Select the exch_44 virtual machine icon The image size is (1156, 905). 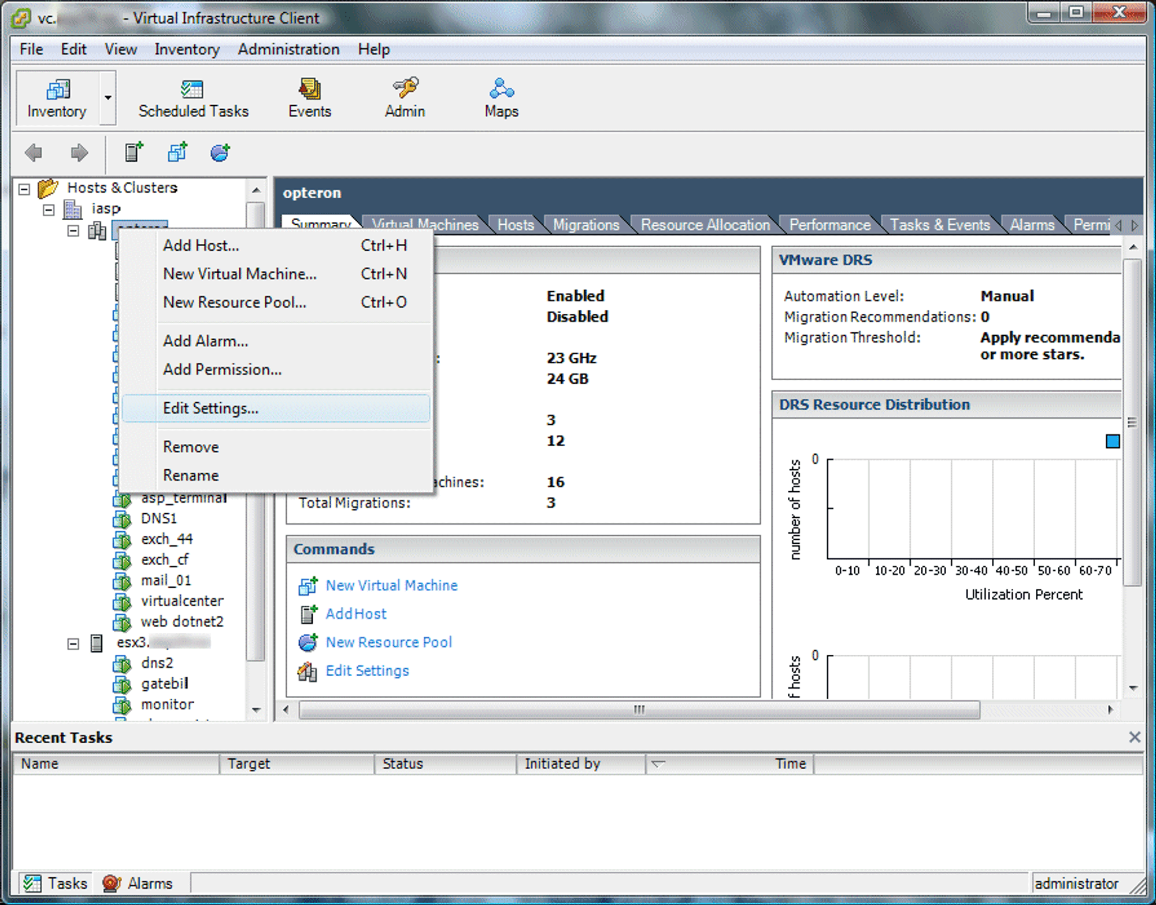tap(122, 540)
